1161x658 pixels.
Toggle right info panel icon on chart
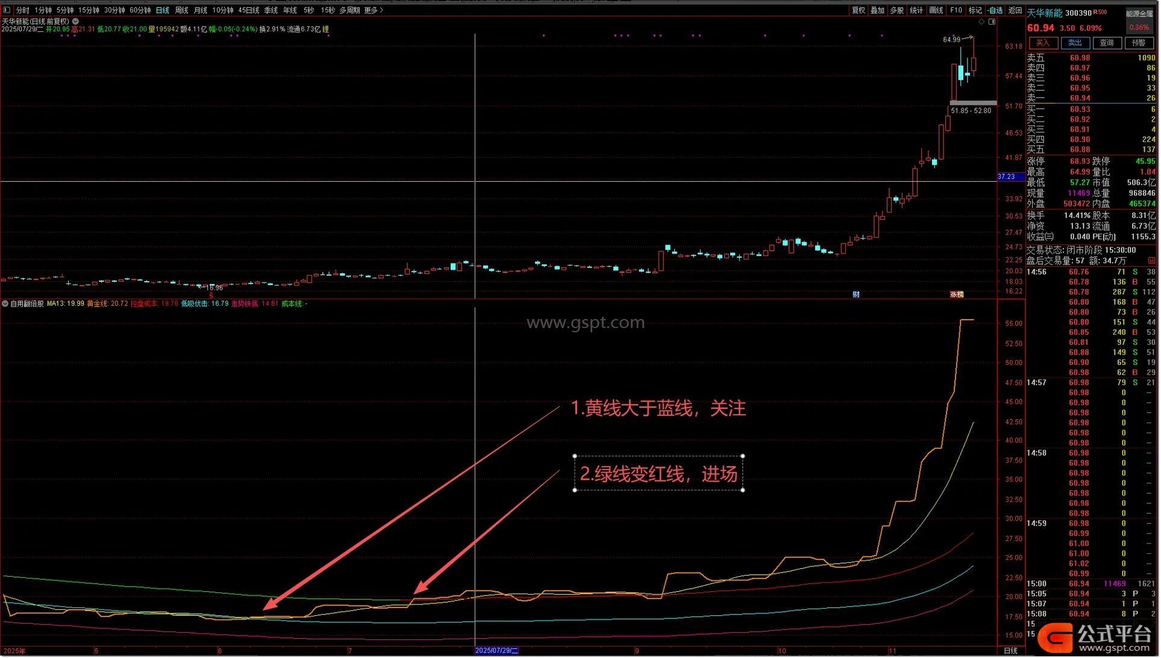[x=992, y=22]
